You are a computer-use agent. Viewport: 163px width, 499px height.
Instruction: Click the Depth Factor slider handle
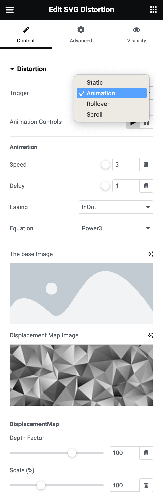[72, 453]
